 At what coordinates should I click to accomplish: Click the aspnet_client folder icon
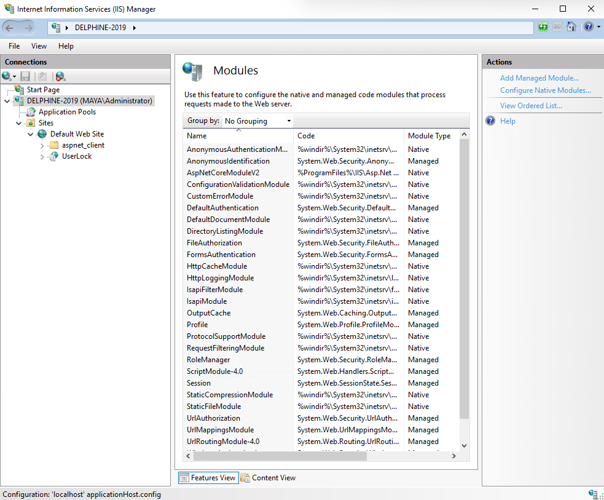point(54,145)
